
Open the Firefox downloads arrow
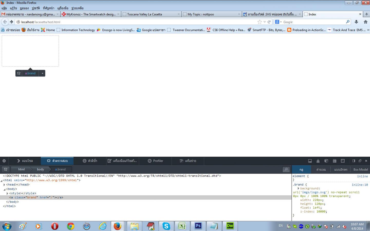[356, 22]
